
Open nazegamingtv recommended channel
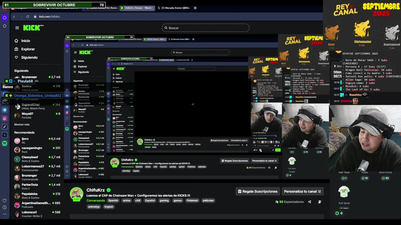pyautogui.click(x=37, y=150)
